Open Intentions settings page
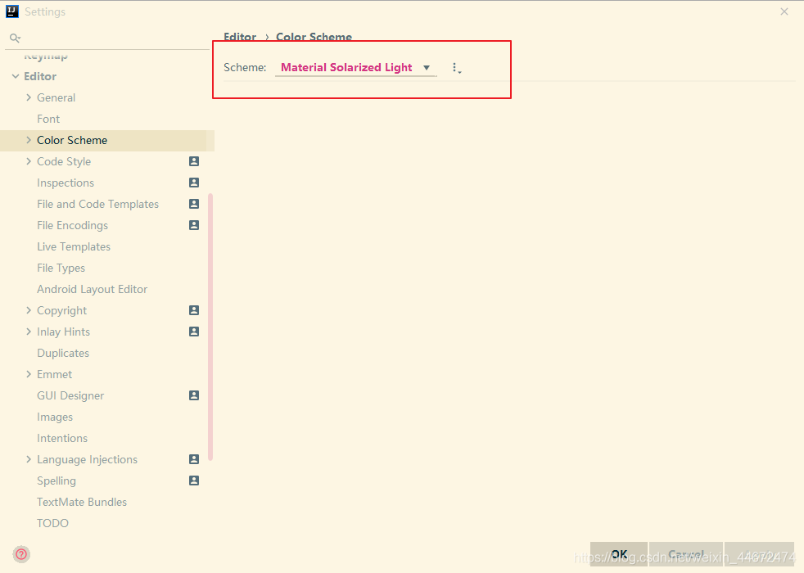Viewport: 804px width, 573px height. (62, 438)
